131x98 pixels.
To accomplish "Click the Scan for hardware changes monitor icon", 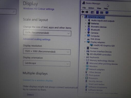I will click(x=107, y=13).
